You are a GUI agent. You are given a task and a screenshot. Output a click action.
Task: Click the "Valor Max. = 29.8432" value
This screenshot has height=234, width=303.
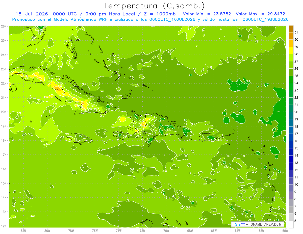260,14
